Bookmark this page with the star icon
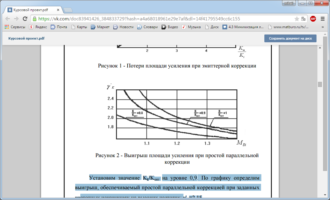This screenshot has height=200, width=330. pos(297,19)
